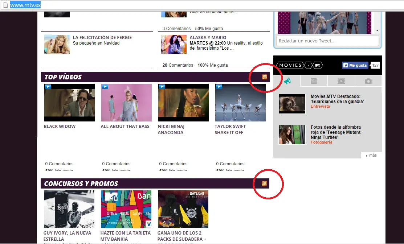Open Guardianes de la galaxia featured article
This screenshot has height=244, width=404.
tap(337, 99)
